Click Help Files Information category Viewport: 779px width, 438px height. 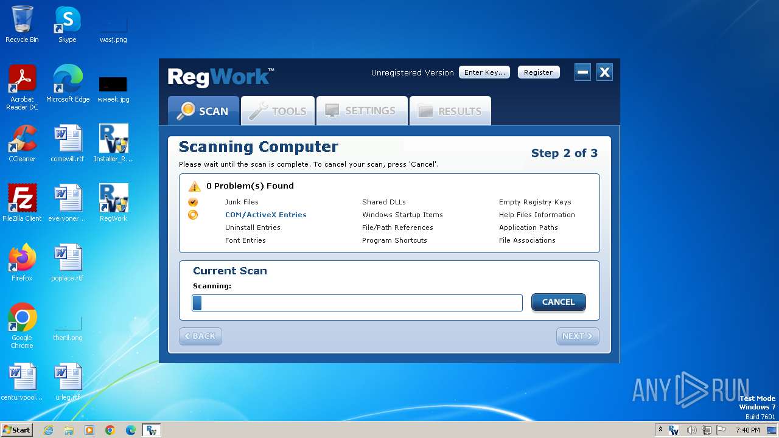[537, 215]
